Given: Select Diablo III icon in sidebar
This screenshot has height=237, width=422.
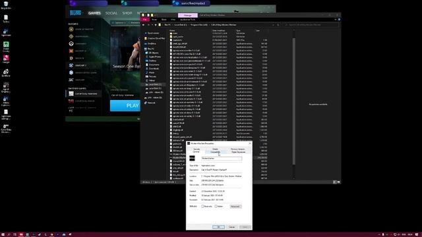Looking at the screenshot, I should coord(71,58).
